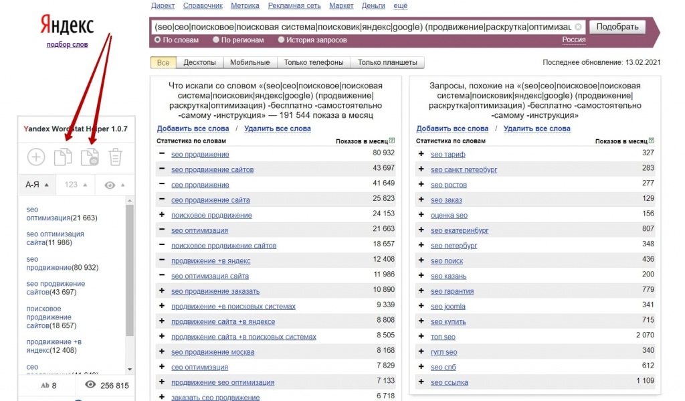Copy keywords with frequencies using the eye-document icon

[90, 157]
